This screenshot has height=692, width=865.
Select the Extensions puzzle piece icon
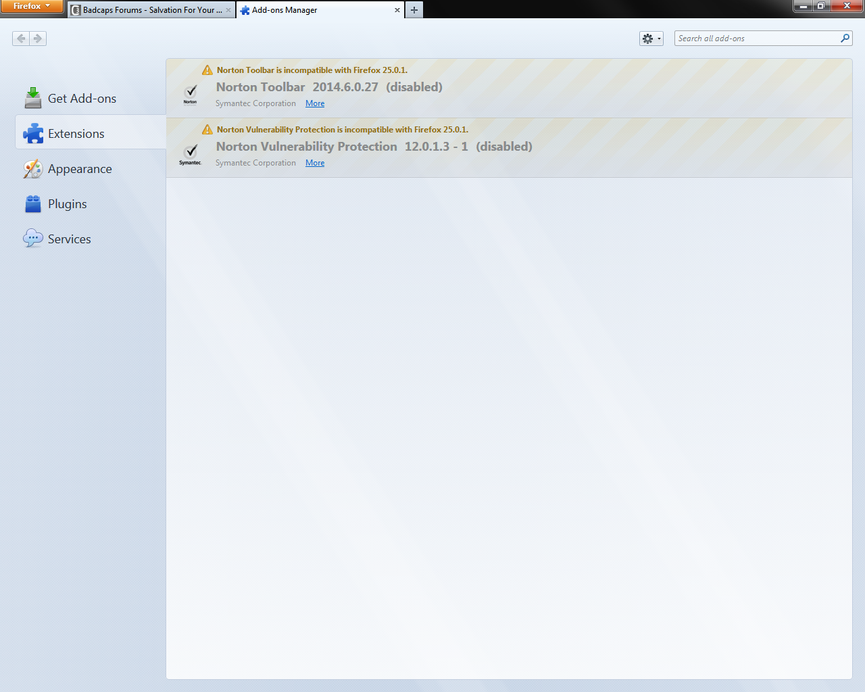pos(33,133)
